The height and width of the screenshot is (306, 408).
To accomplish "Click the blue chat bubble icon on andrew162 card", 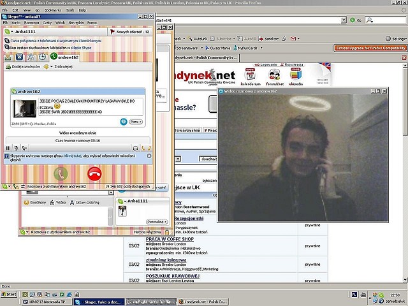I will (x=123, y=122).
